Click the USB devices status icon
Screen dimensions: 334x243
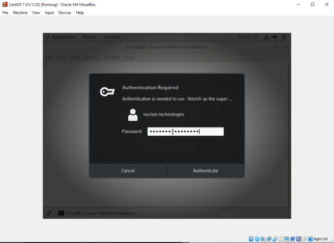[x=275, y=239]
